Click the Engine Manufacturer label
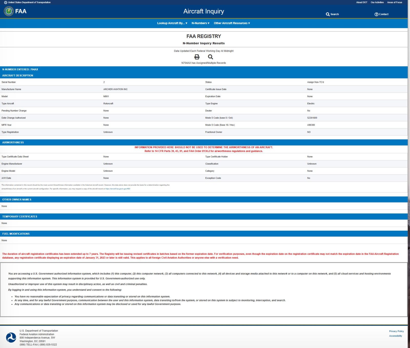The image size is (410, 348). tap(12, 164)
